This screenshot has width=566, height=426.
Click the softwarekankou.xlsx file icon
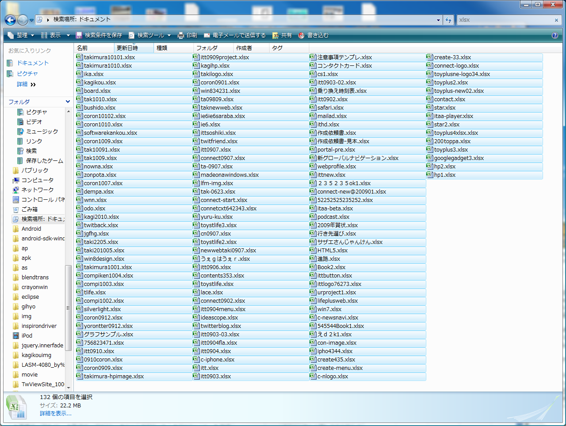[80, 133]
